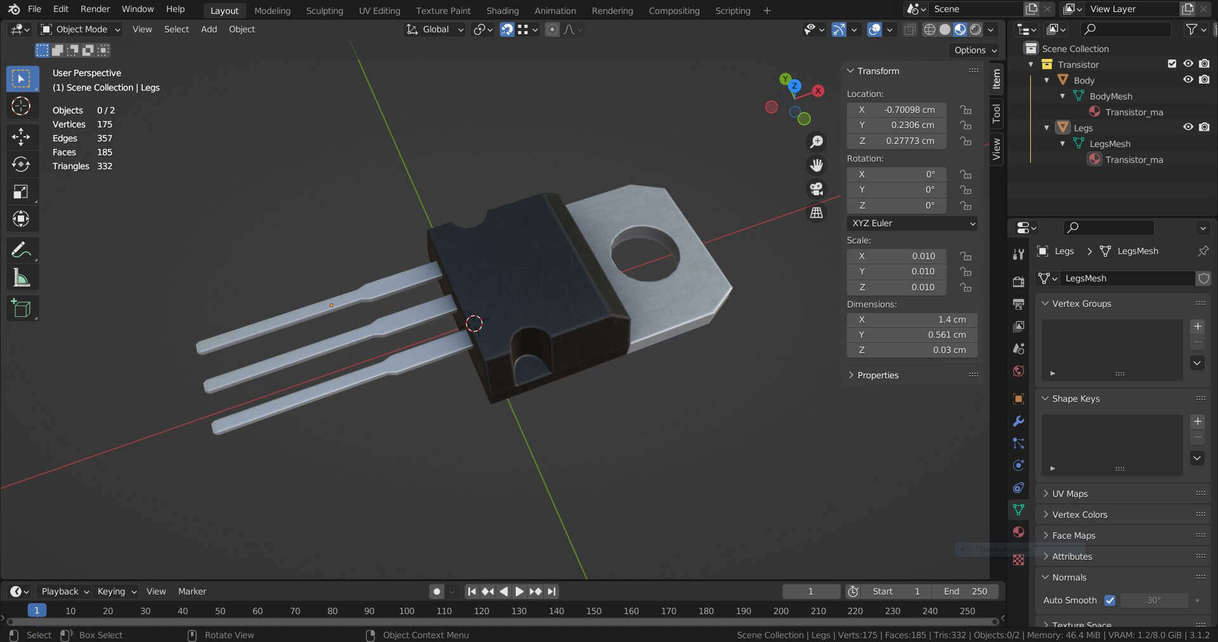Toggle camera view in viewport
Screen dimensions: 1218x642
(816, 189)
